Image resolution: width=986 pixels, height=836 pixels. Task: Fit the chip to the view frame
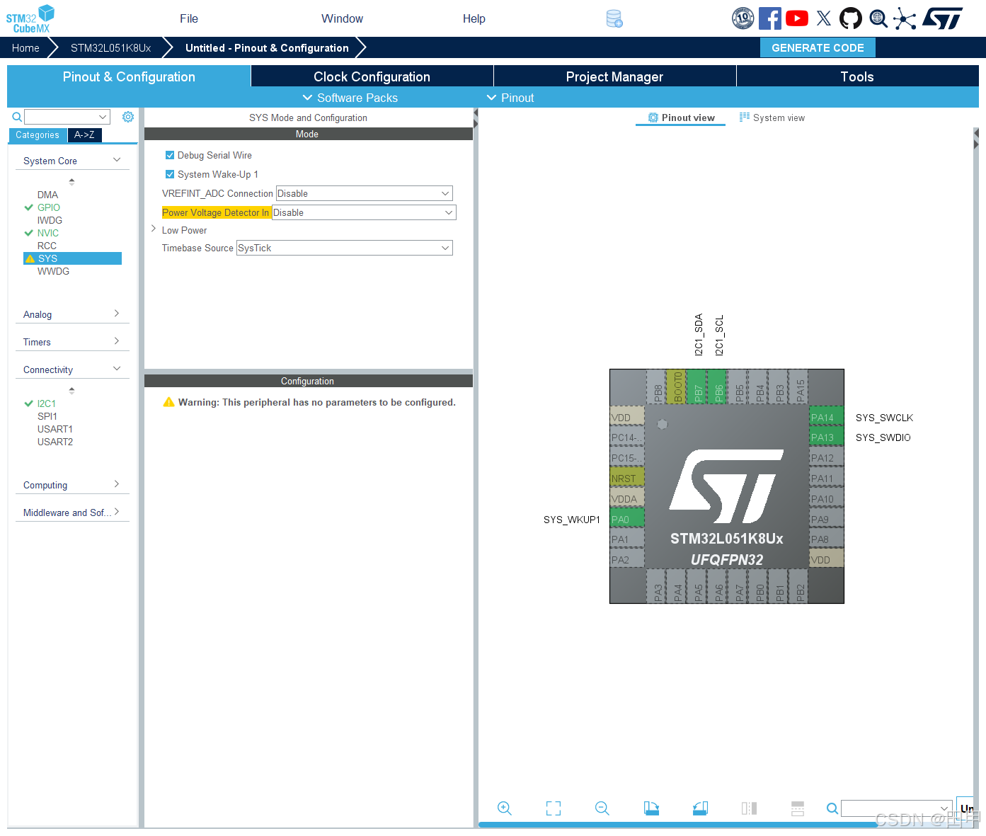(554, 808)
